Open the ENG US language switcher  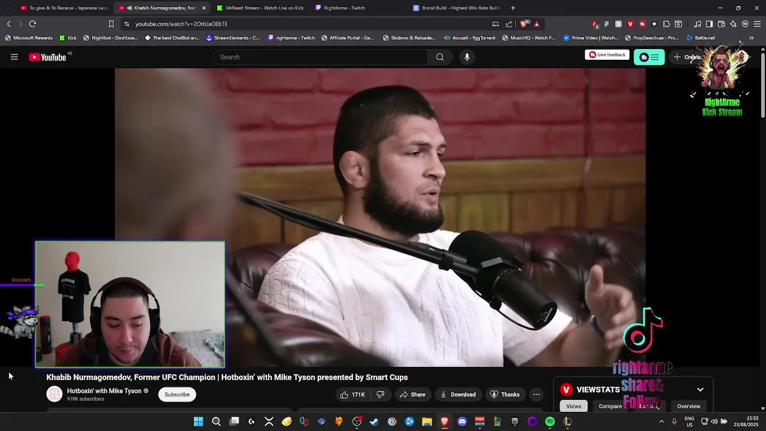[689, 421]
